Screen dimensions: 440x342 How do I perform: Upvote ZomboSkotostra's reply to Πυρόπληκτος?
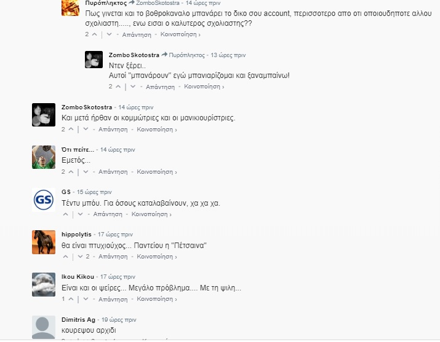point(118,87)
